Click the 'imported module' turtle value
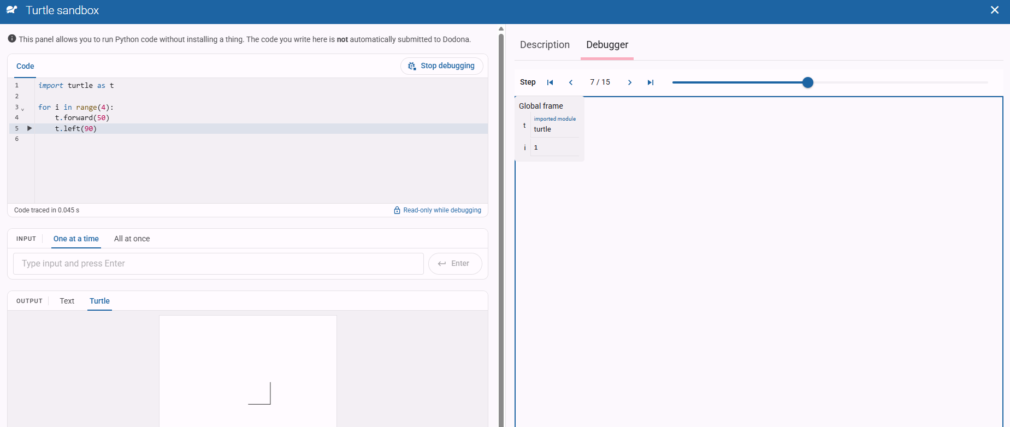 [x=554, y=124]
